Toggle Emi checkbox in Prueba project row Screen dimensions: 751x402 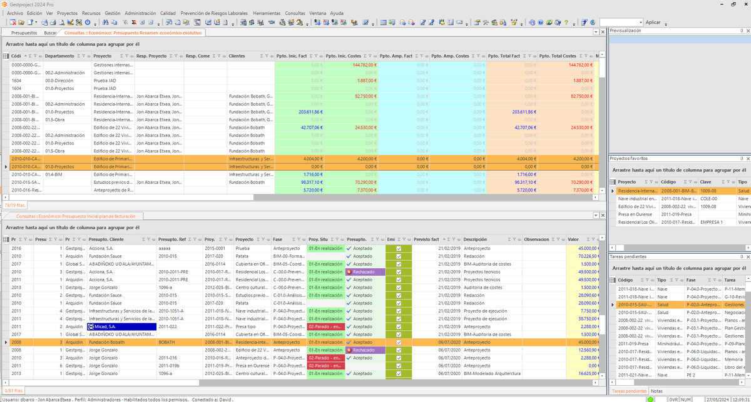pyautogui.click(x=399, y=248)
